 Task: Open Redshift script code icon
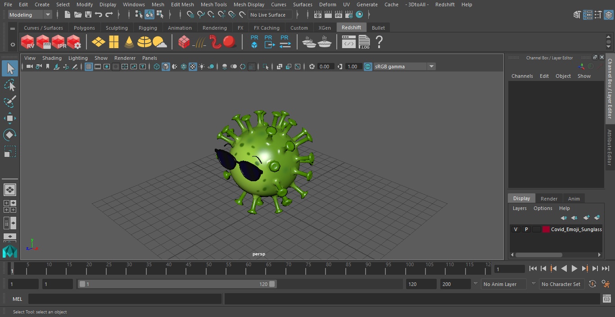349,42
